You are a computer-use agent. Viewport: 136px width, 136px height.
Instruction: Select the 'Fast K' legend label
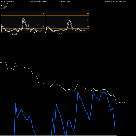click(x=5, y=6)
